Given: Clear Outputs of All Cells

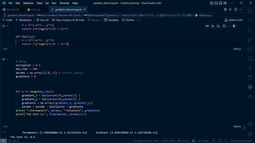Looking at the screenshot, I should click(68, 20).
